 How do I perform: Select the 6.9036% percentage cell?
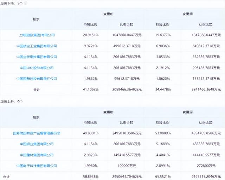click(163, 46)
